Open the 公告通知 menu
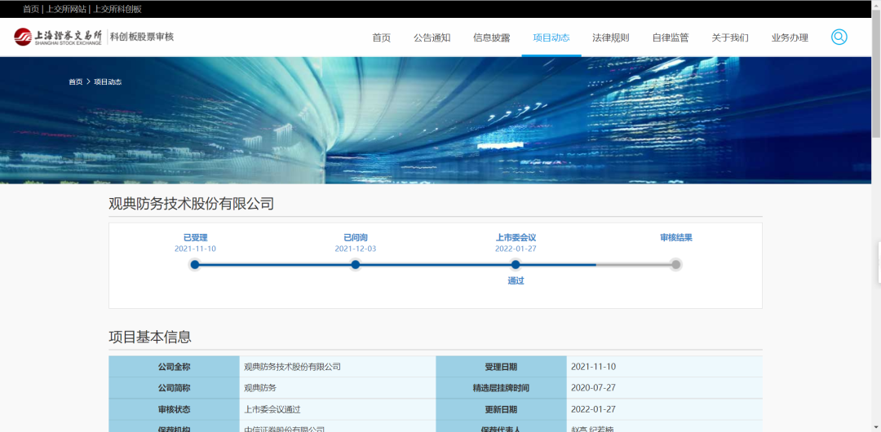 [x=432, y=37]
